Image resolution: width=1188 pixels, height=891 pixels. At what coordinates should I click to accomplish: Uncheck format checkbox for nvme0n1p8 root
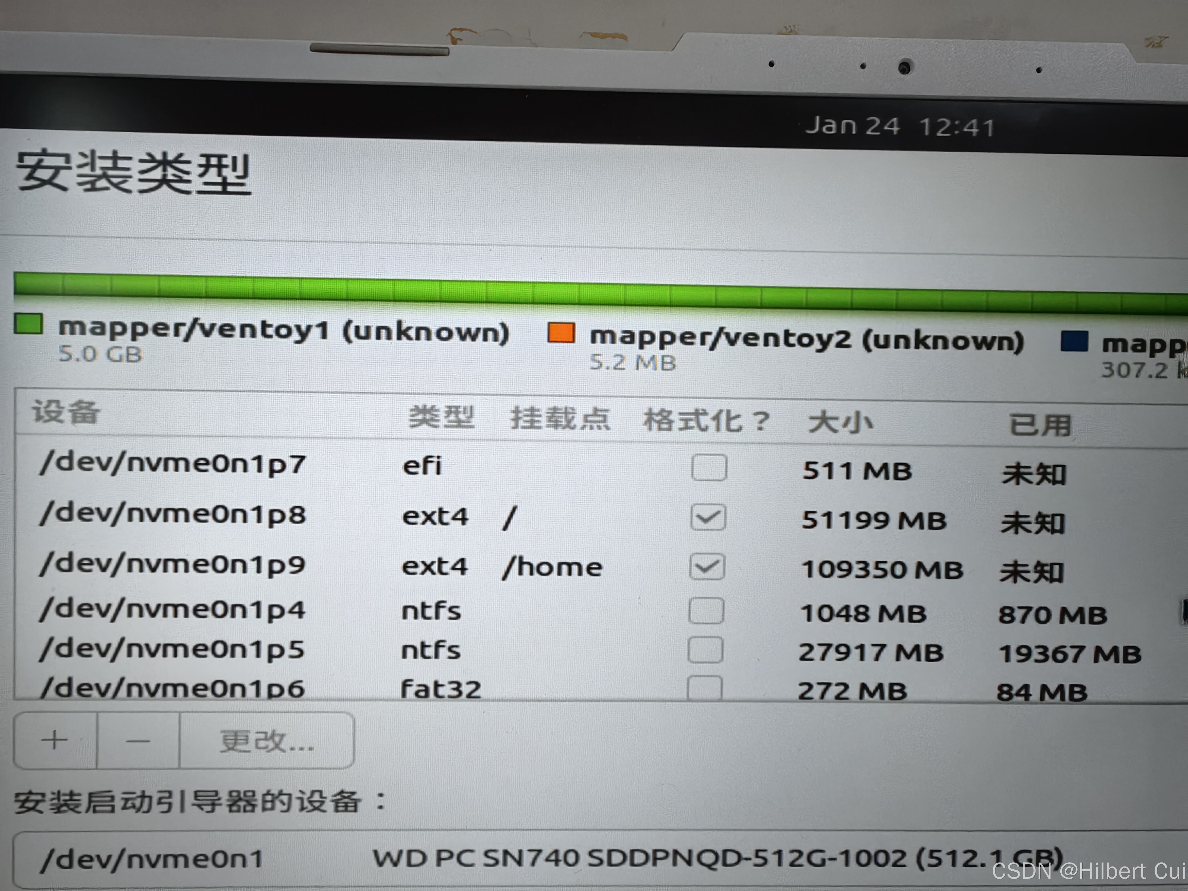click(708, 518)
